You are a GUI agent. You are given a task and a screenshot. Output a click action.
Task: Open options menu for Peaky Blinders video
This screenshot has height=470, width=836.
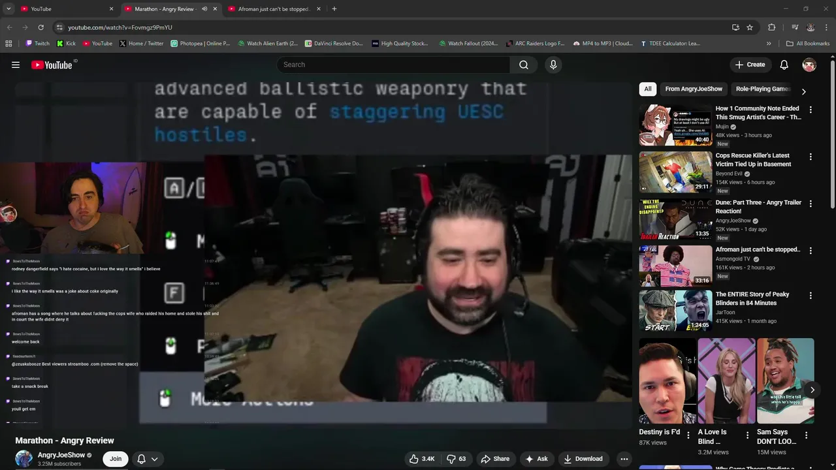click(x=811, y=295)
